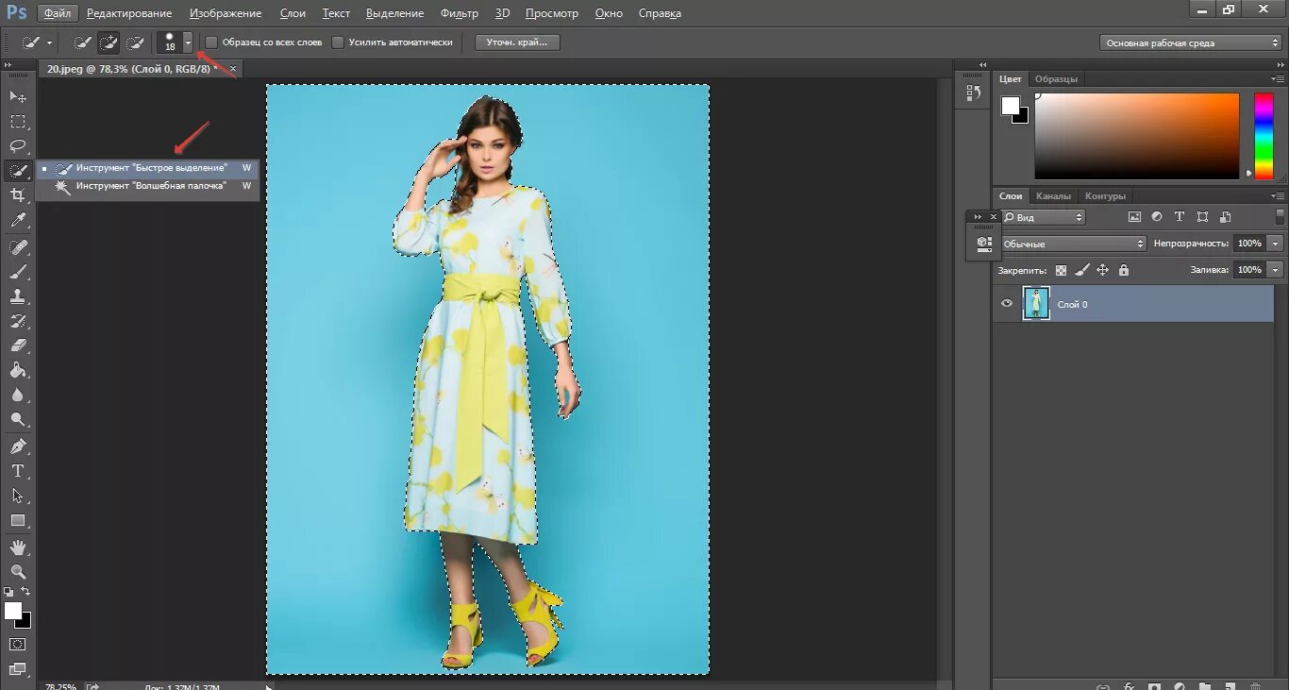Viewport: 1289px width, 690px height.
Task: Switch to the 'Каналы' tab
Action: [x=1053, y=196]
